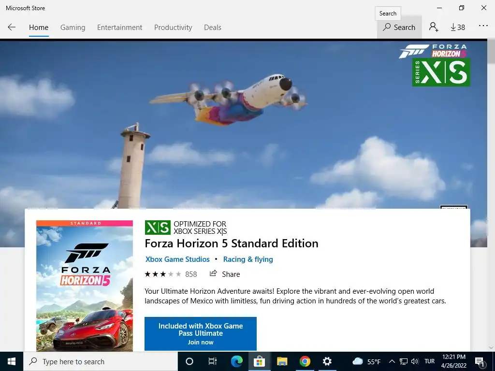Open the Home tab

39,28
